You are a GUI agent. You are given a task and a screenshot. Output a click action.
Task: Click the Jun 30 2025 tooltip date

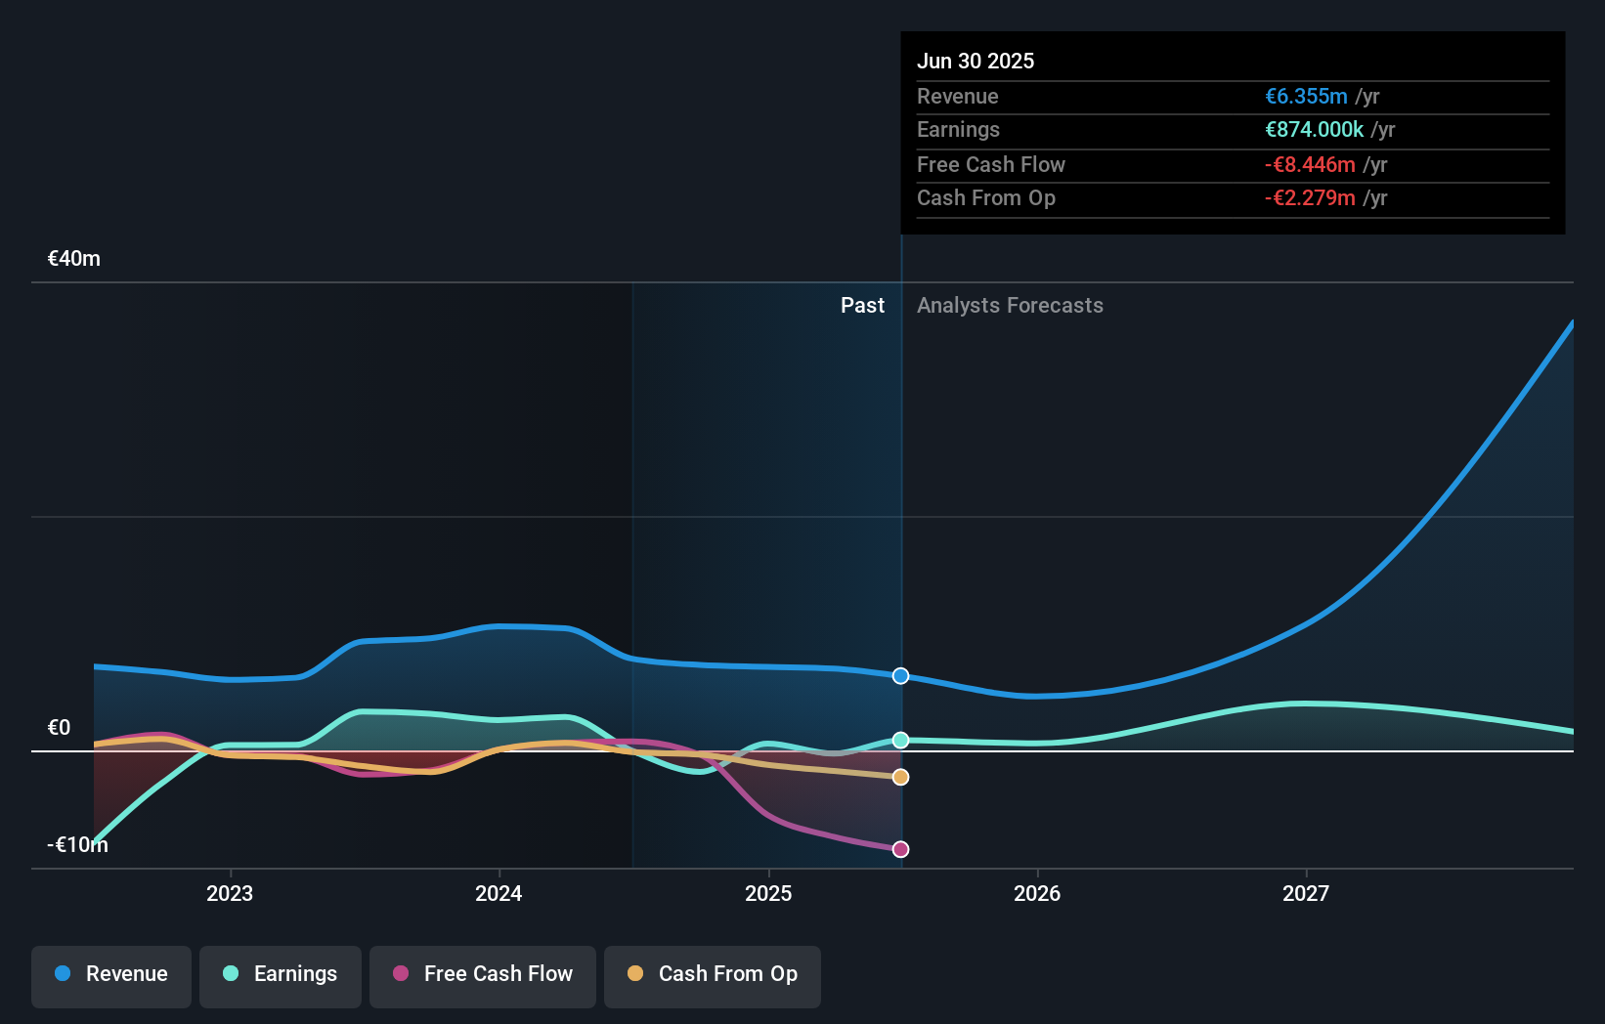point(976,61)
